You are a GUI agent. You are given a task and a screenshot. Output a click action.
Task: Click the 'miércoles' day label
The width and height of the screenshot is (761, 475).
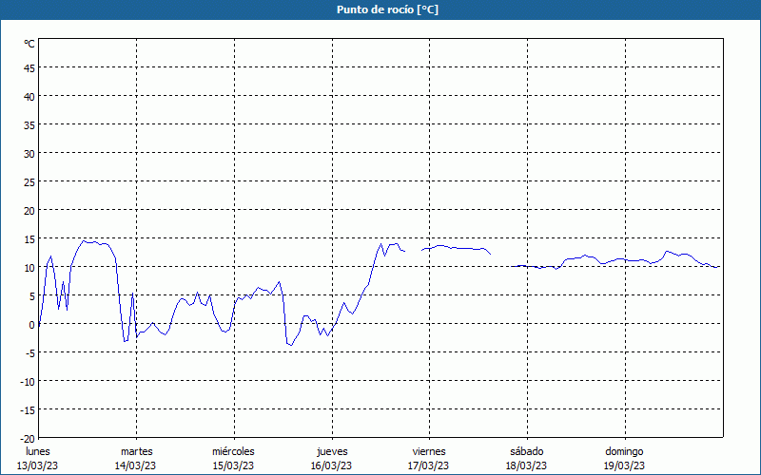(233, 451)
